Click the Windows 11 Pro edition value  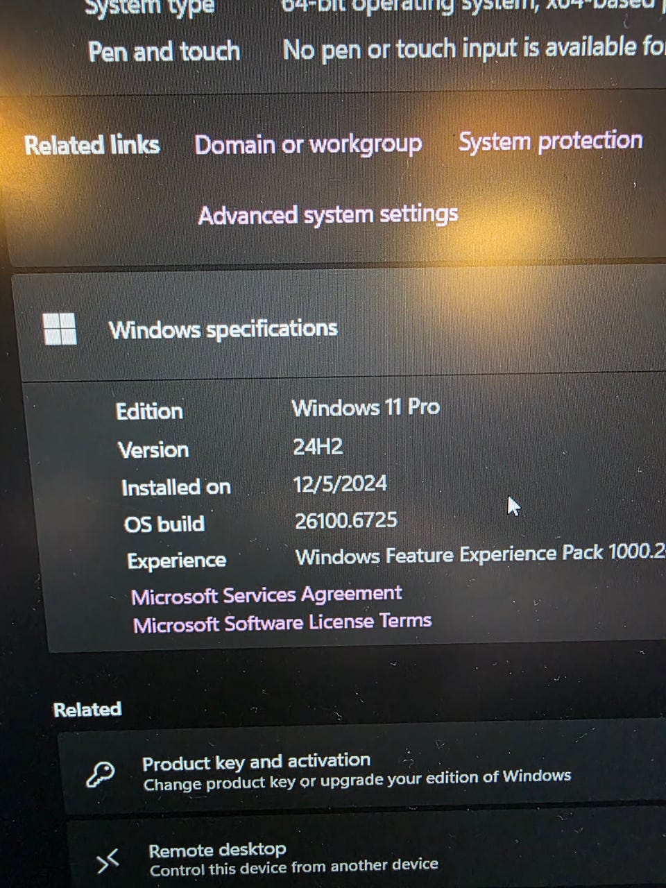pyautogui.click(x=366, y=407)
